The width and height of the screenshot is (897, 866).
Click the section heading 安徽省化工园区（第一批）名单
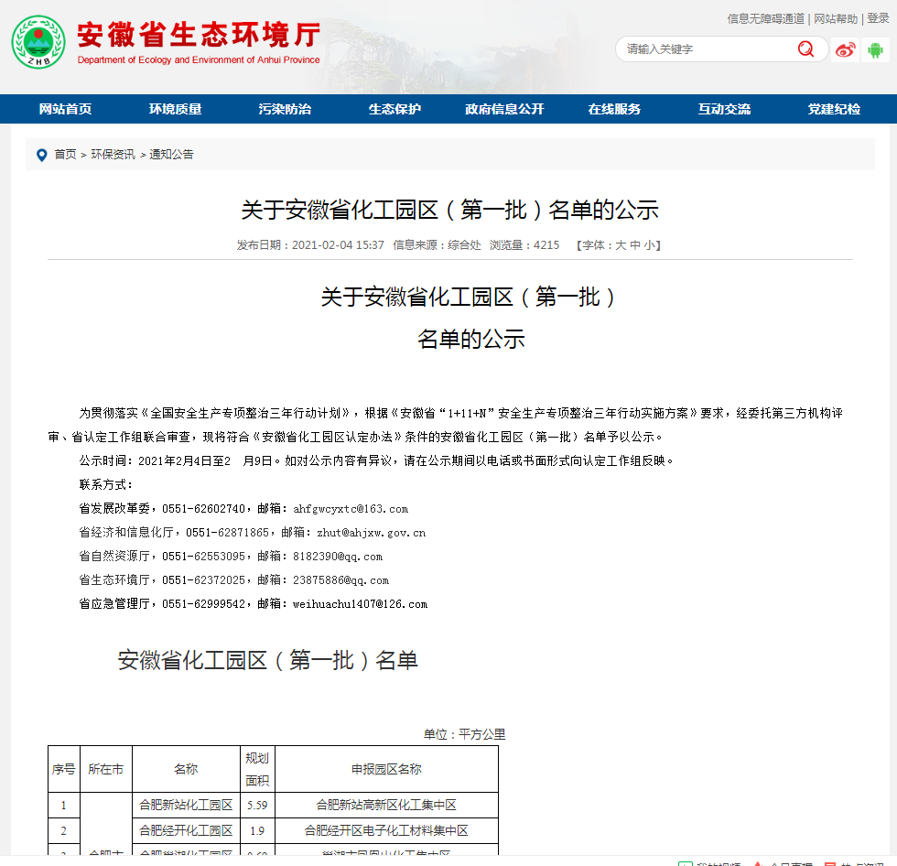click(267, 660)
